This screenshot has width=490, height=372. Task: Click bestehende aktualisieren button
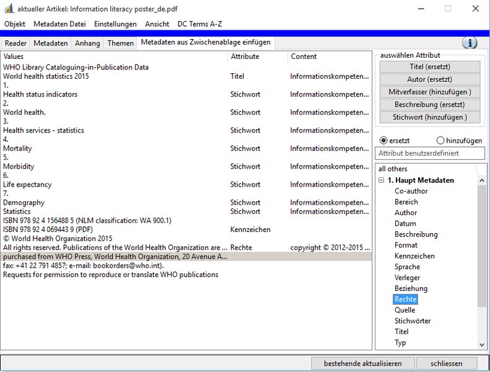click(x=363, y=363)
